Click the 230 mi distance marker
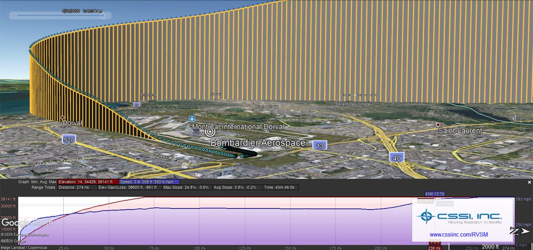 coord(435,247)
